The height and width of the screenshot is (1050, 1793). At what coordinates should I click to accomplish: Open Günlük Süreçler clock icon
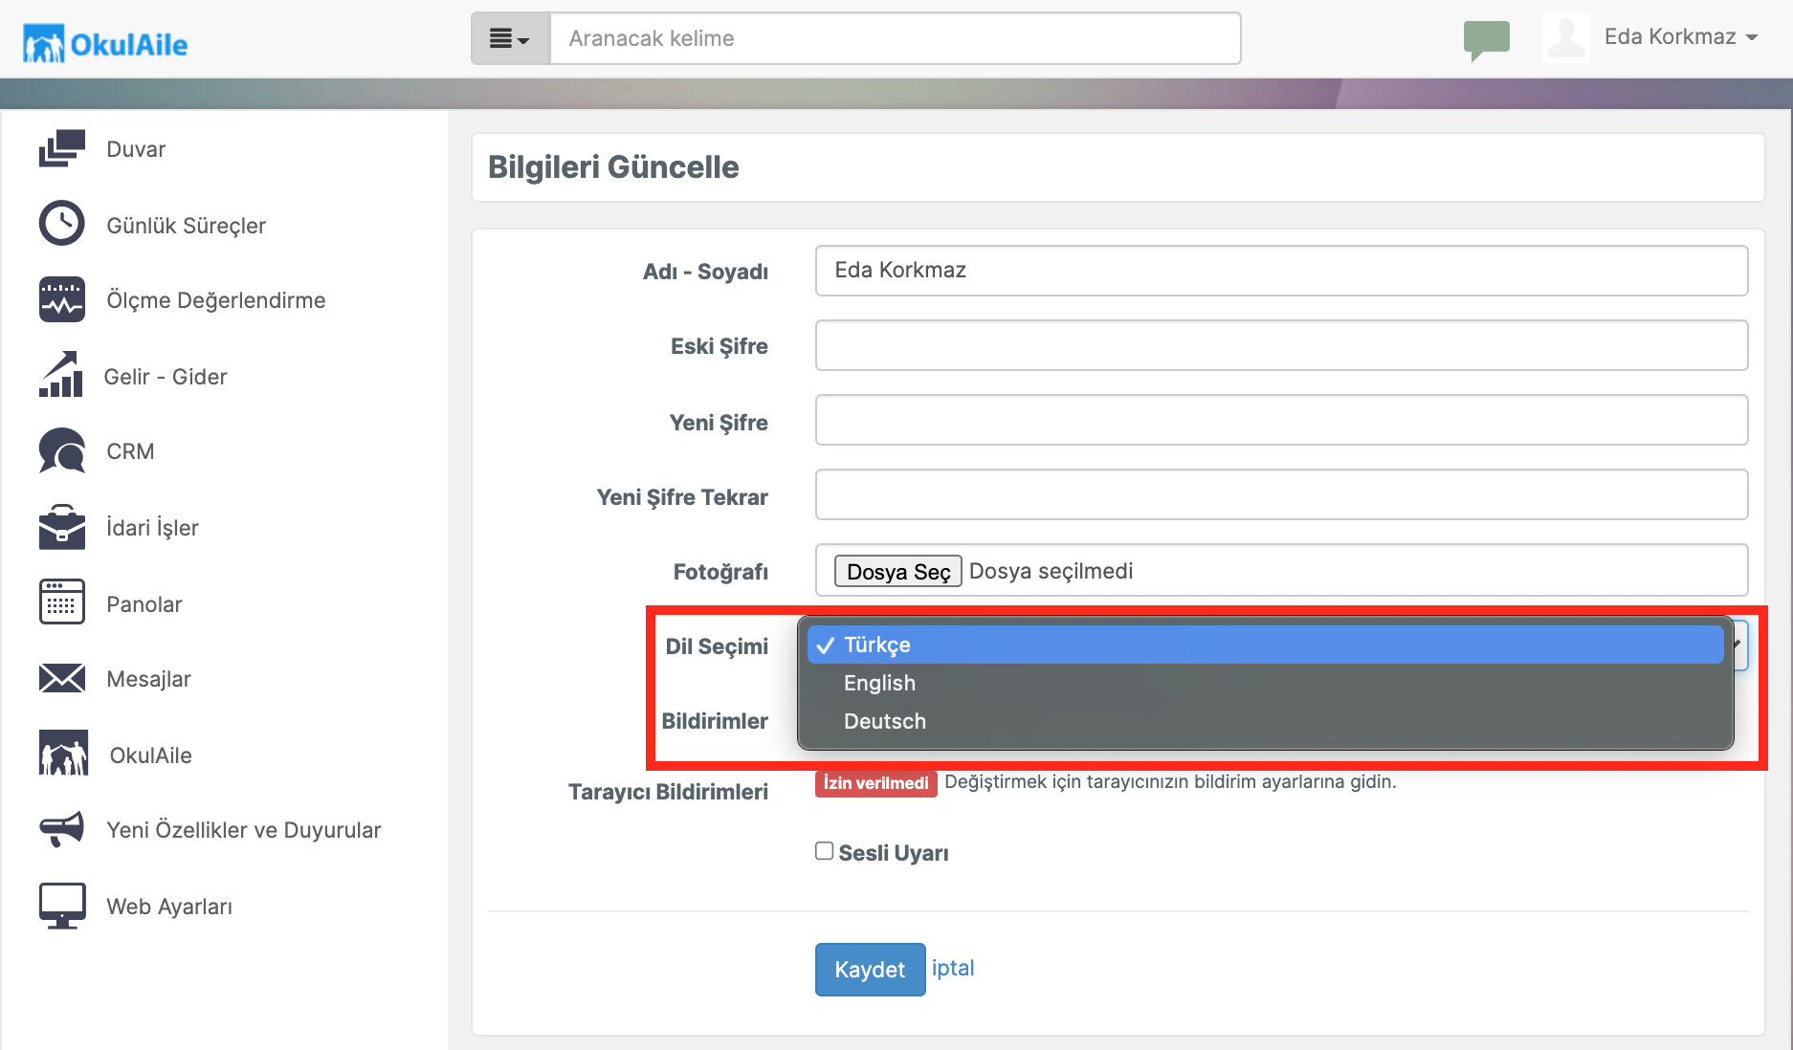tap(62, 223)
